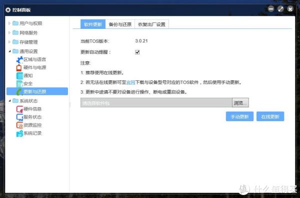Open the 安全 security item
Viewport: 300px width, 198px height.
[x=28, y=84]
